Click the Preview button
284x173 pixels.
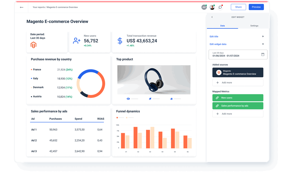point(256,7)
